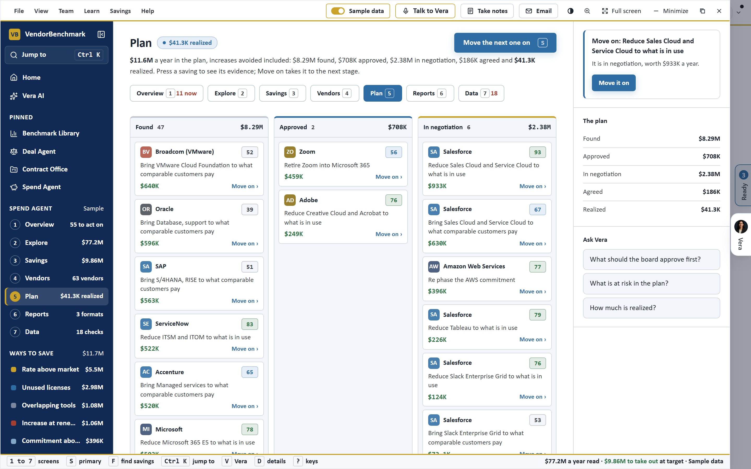The height and width of the screenshot is (469, 751).
Task: Click the Broadcom BV vendor badge
Action: click(x=146, y=152)
